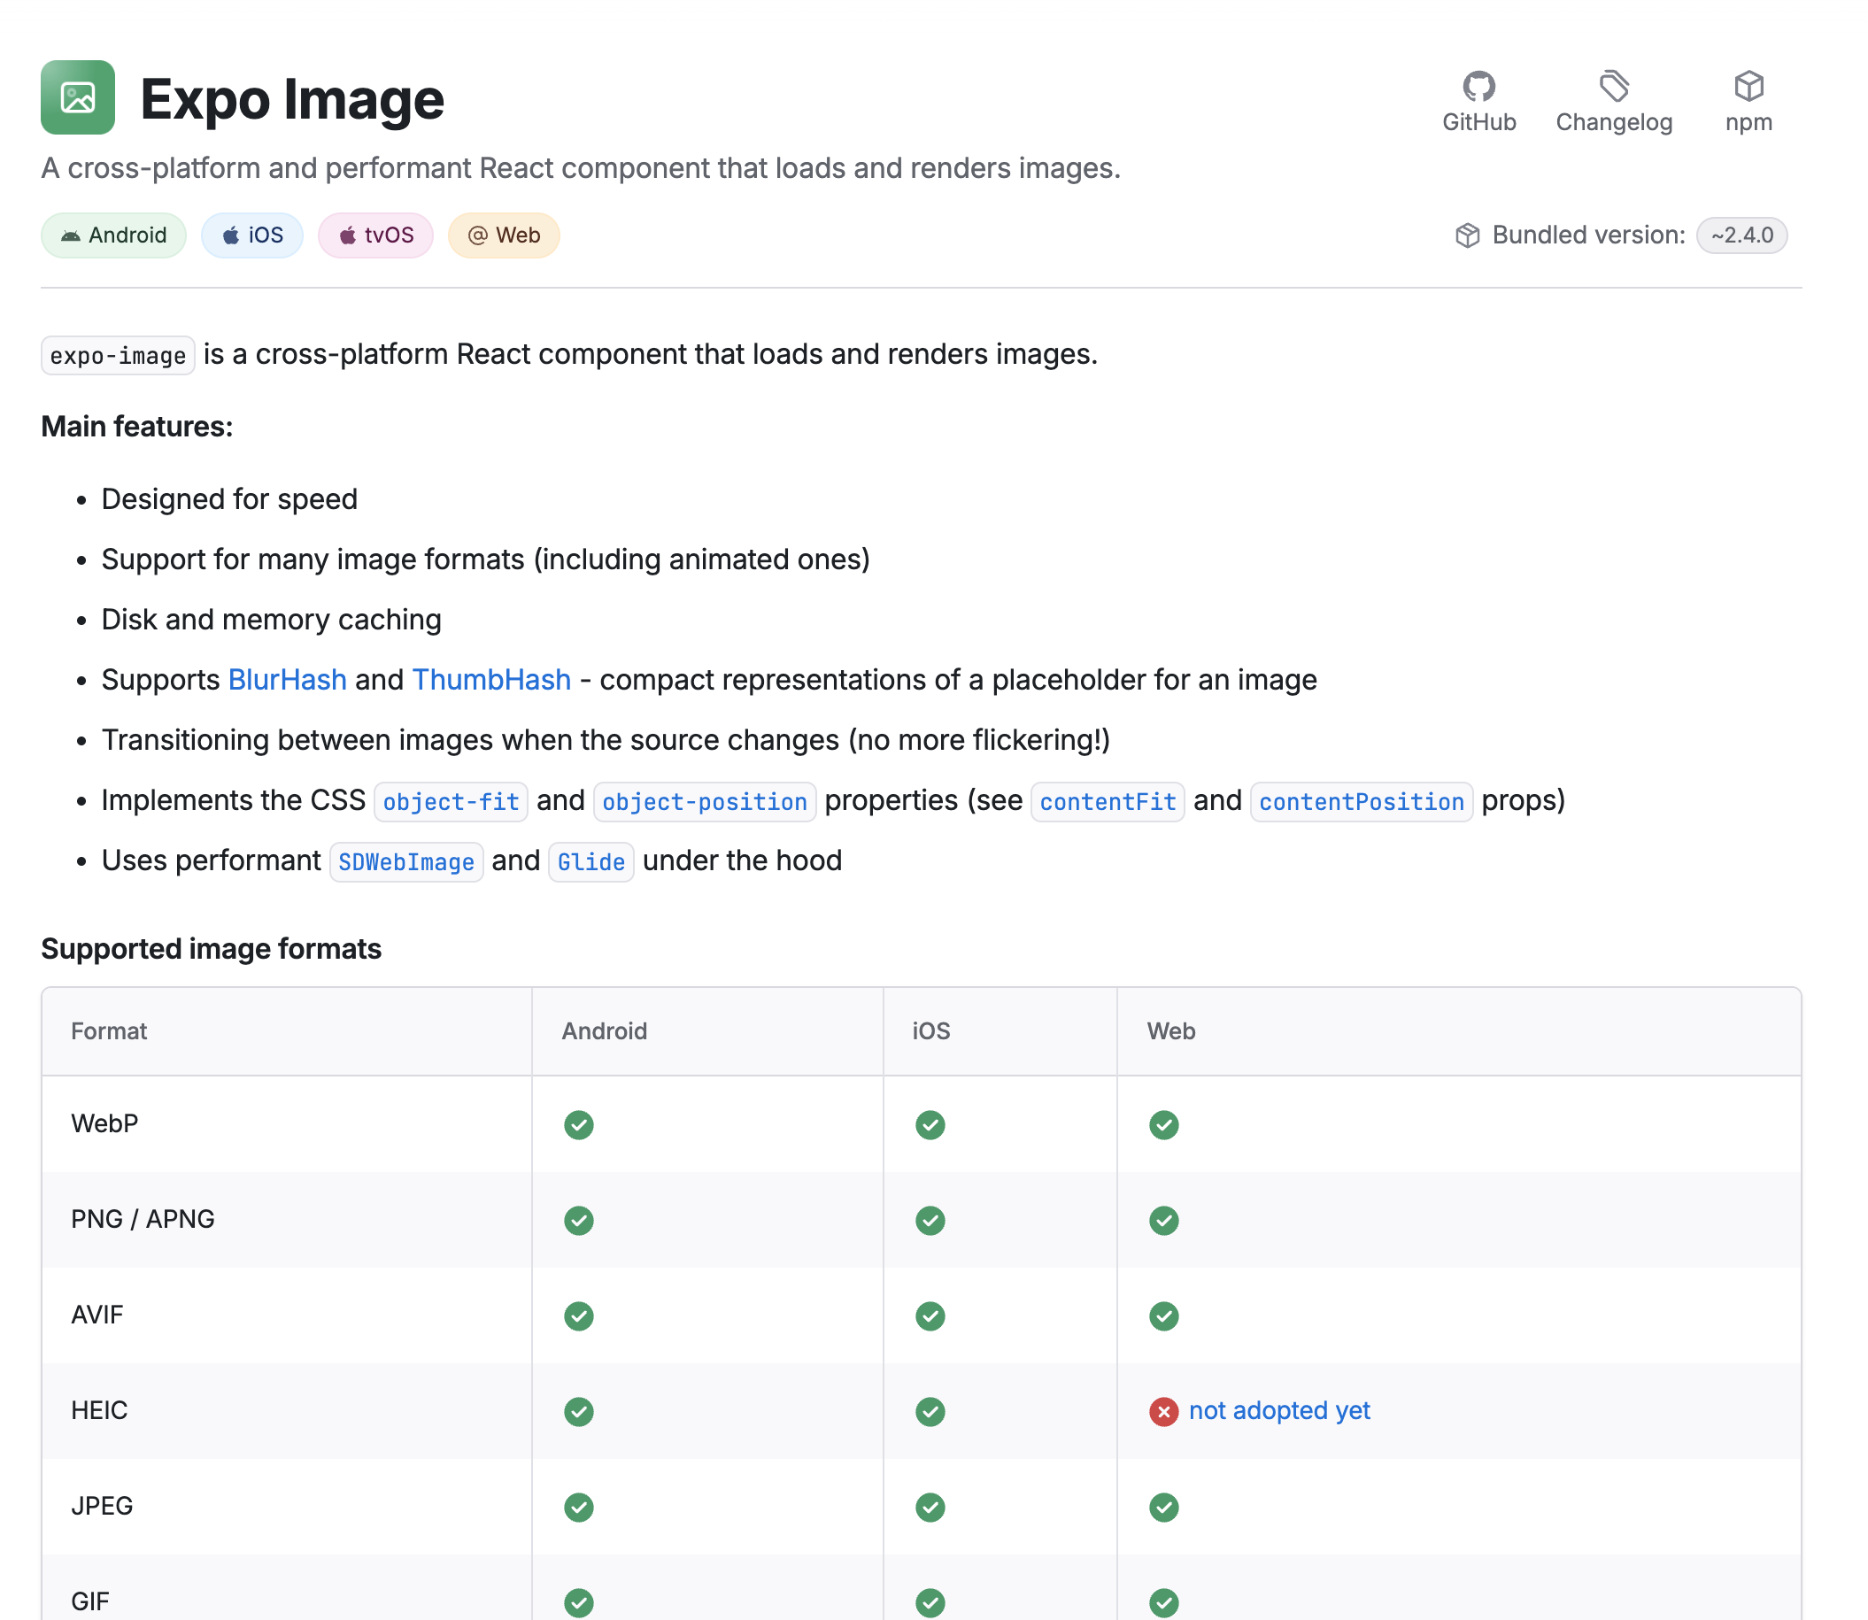Open the SDWebImage library link
This screenshot has height=1620, width=1868.
coord(406,862)
